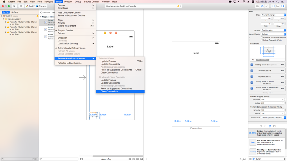Click the X position input field
Viewport: 287px width, 161px height.
(x=266, y=18)
